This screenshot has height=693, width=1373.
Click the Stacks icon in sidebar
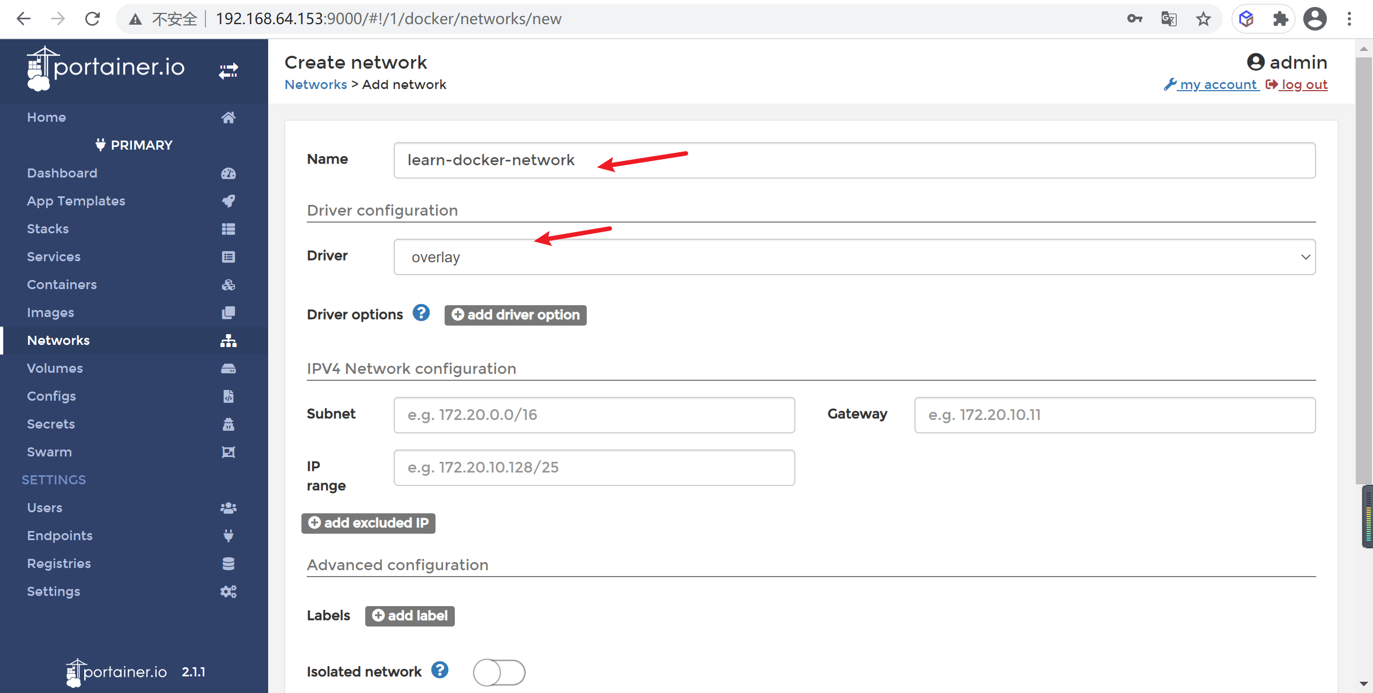(x=228, y=228)
